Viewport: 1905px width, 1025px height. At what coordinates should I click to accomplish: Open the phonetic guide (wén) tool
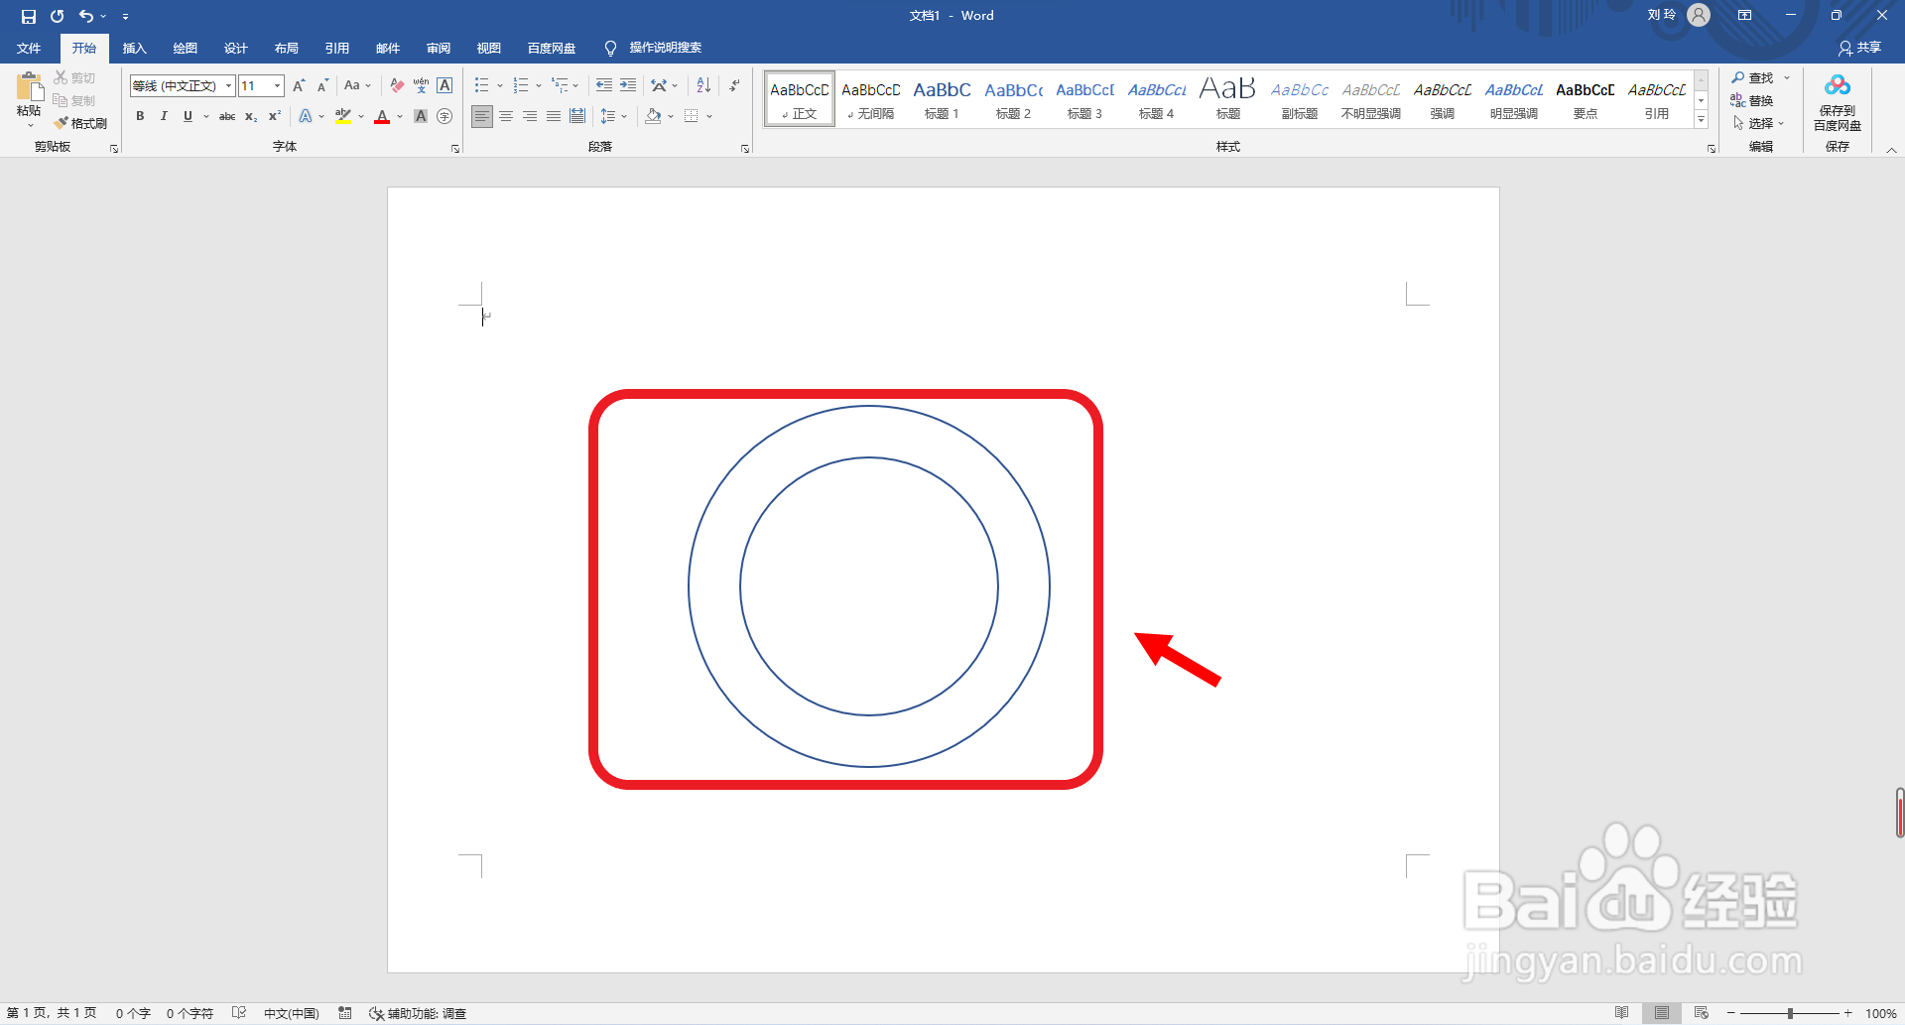point(421,85)
